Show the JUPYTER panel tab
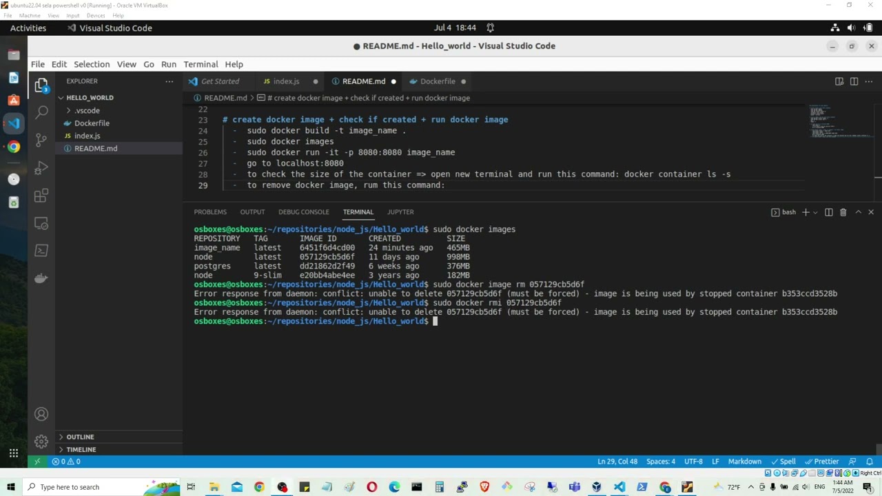 pos(400,212)
